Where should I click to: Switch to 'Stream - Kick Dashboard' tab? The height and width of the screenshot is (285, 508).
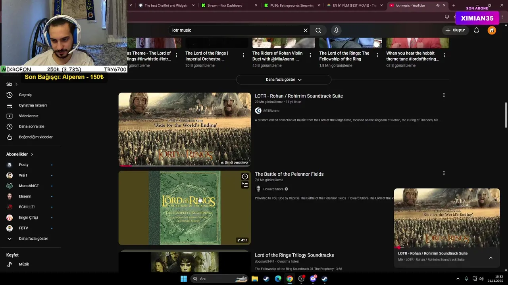(225, 6)
